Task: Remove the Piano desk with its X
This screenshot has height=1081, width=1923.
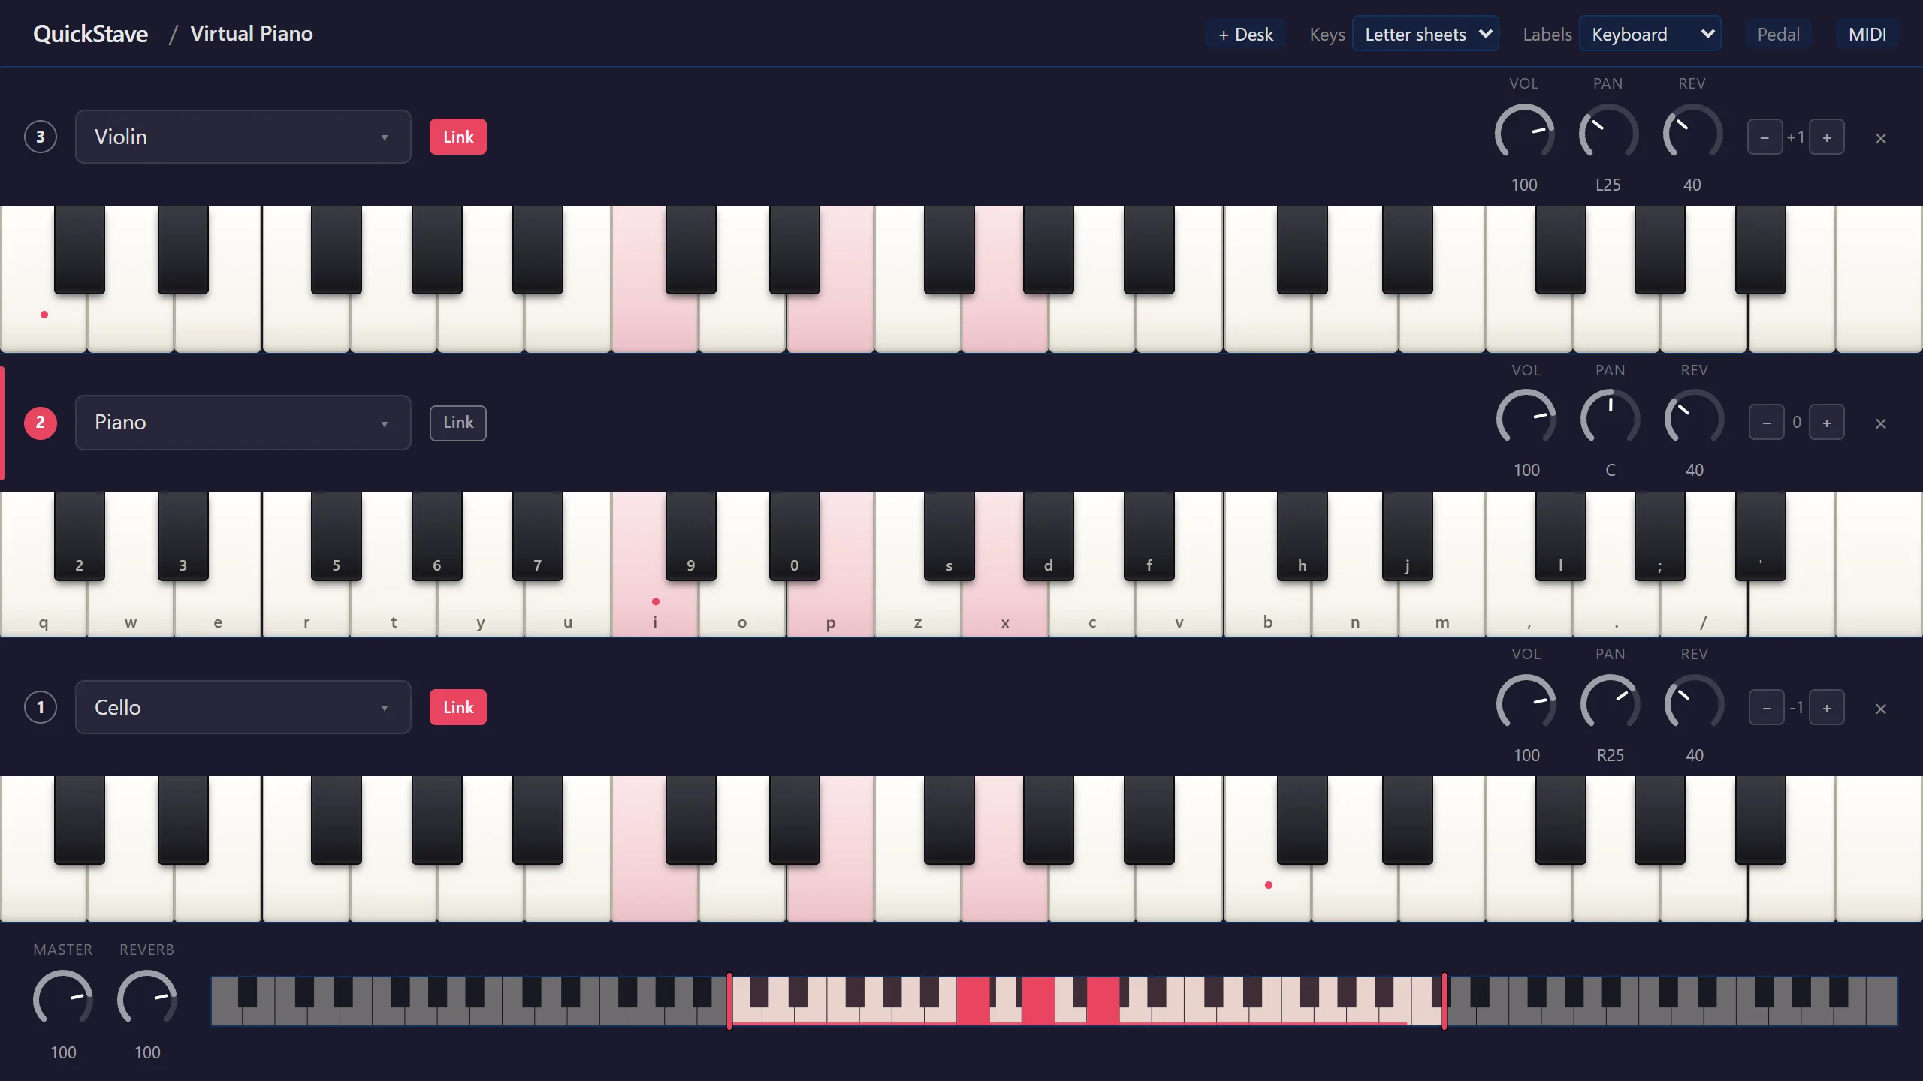Action: (1881, 423)
